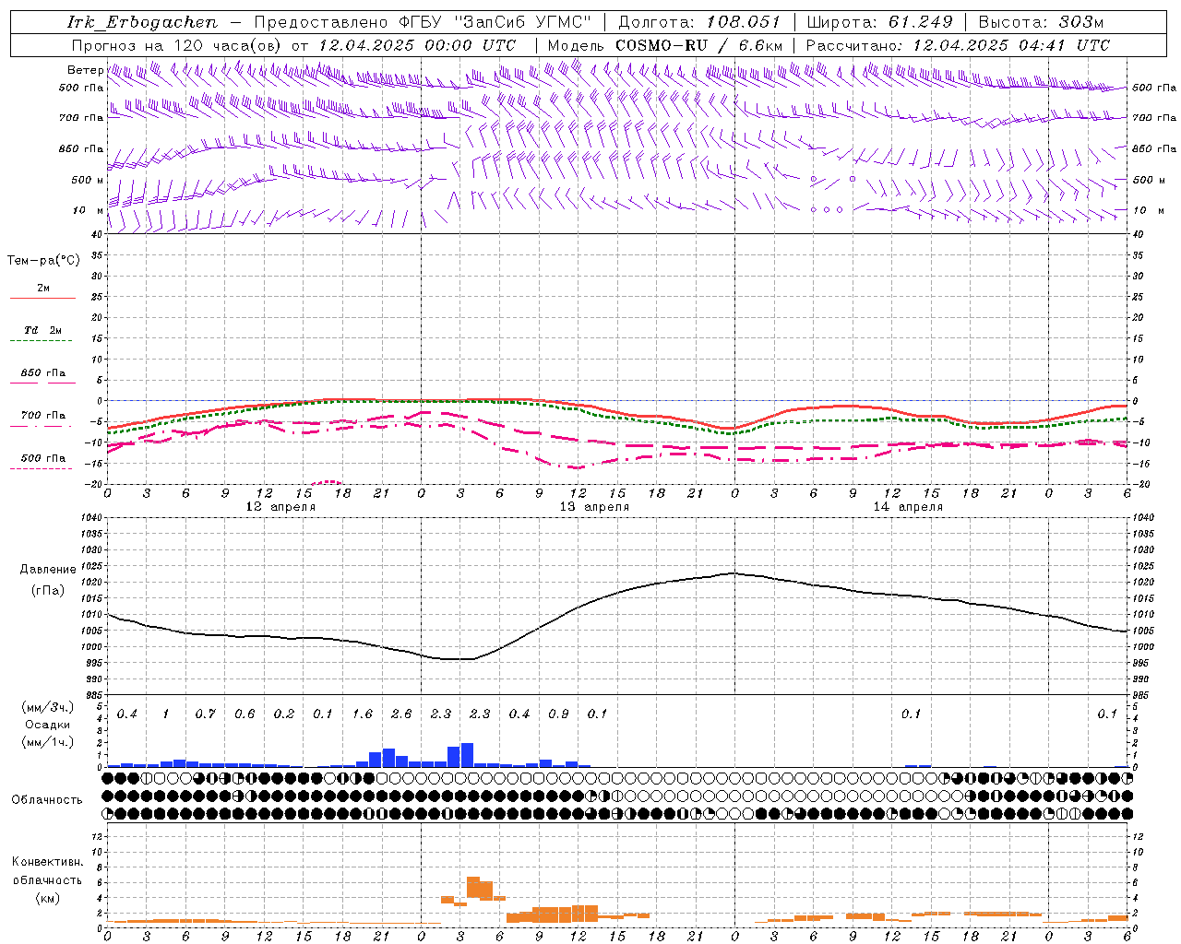1181x944 pixels.
Task: Click the 0.9 precipitation total value
Action: click(558, 714)
